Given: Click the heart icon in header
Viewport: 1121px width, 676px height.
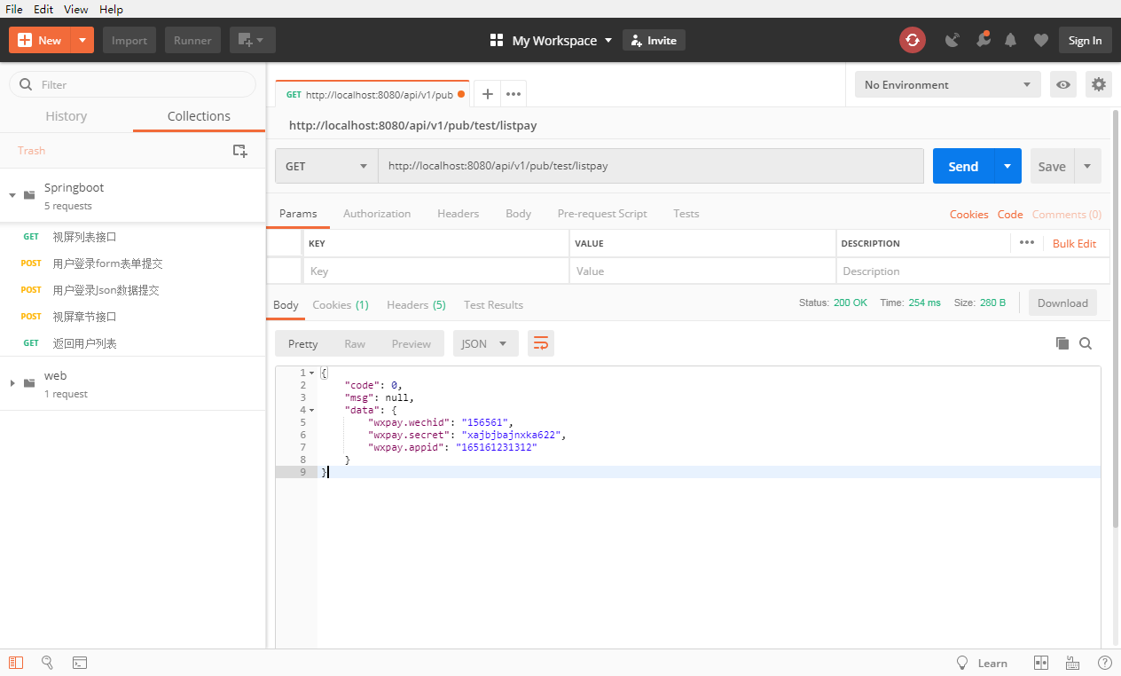Looking at the screenshot, I should [1041, 40].
